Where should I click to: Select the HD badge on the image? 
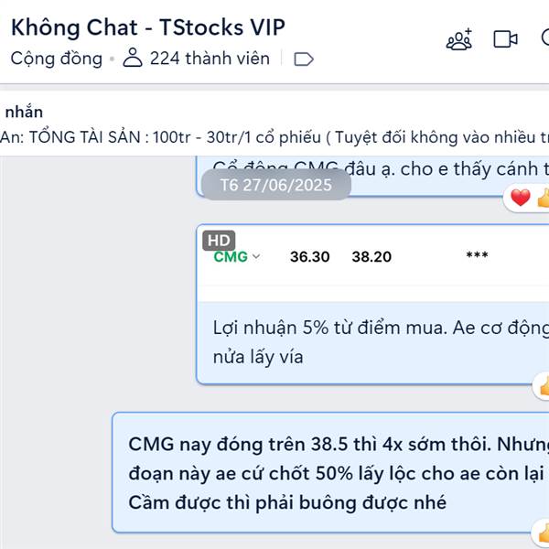[219, 241]
